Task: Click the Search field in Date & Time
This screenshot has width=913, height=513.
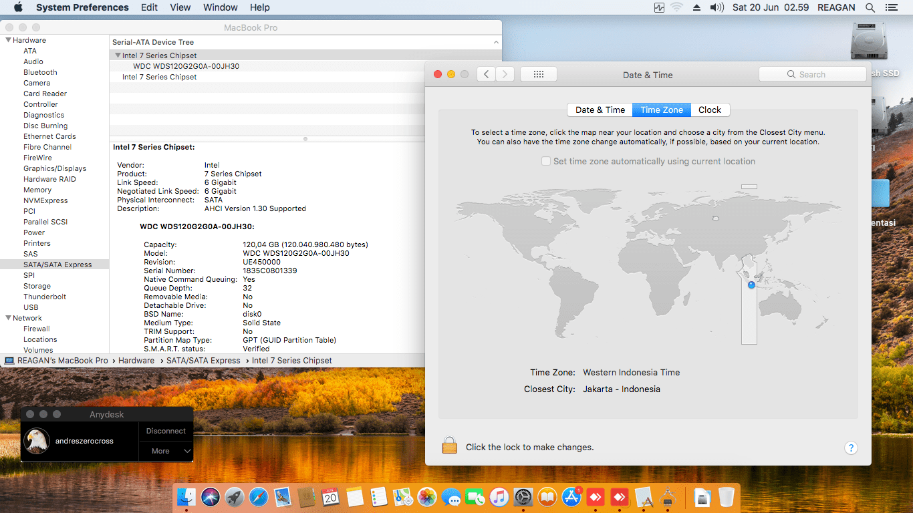Action: pyautogui.click(x=812, y=74)
